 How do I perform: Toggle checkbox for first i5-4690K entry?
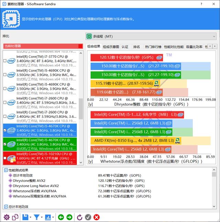[x=5, y=75]
